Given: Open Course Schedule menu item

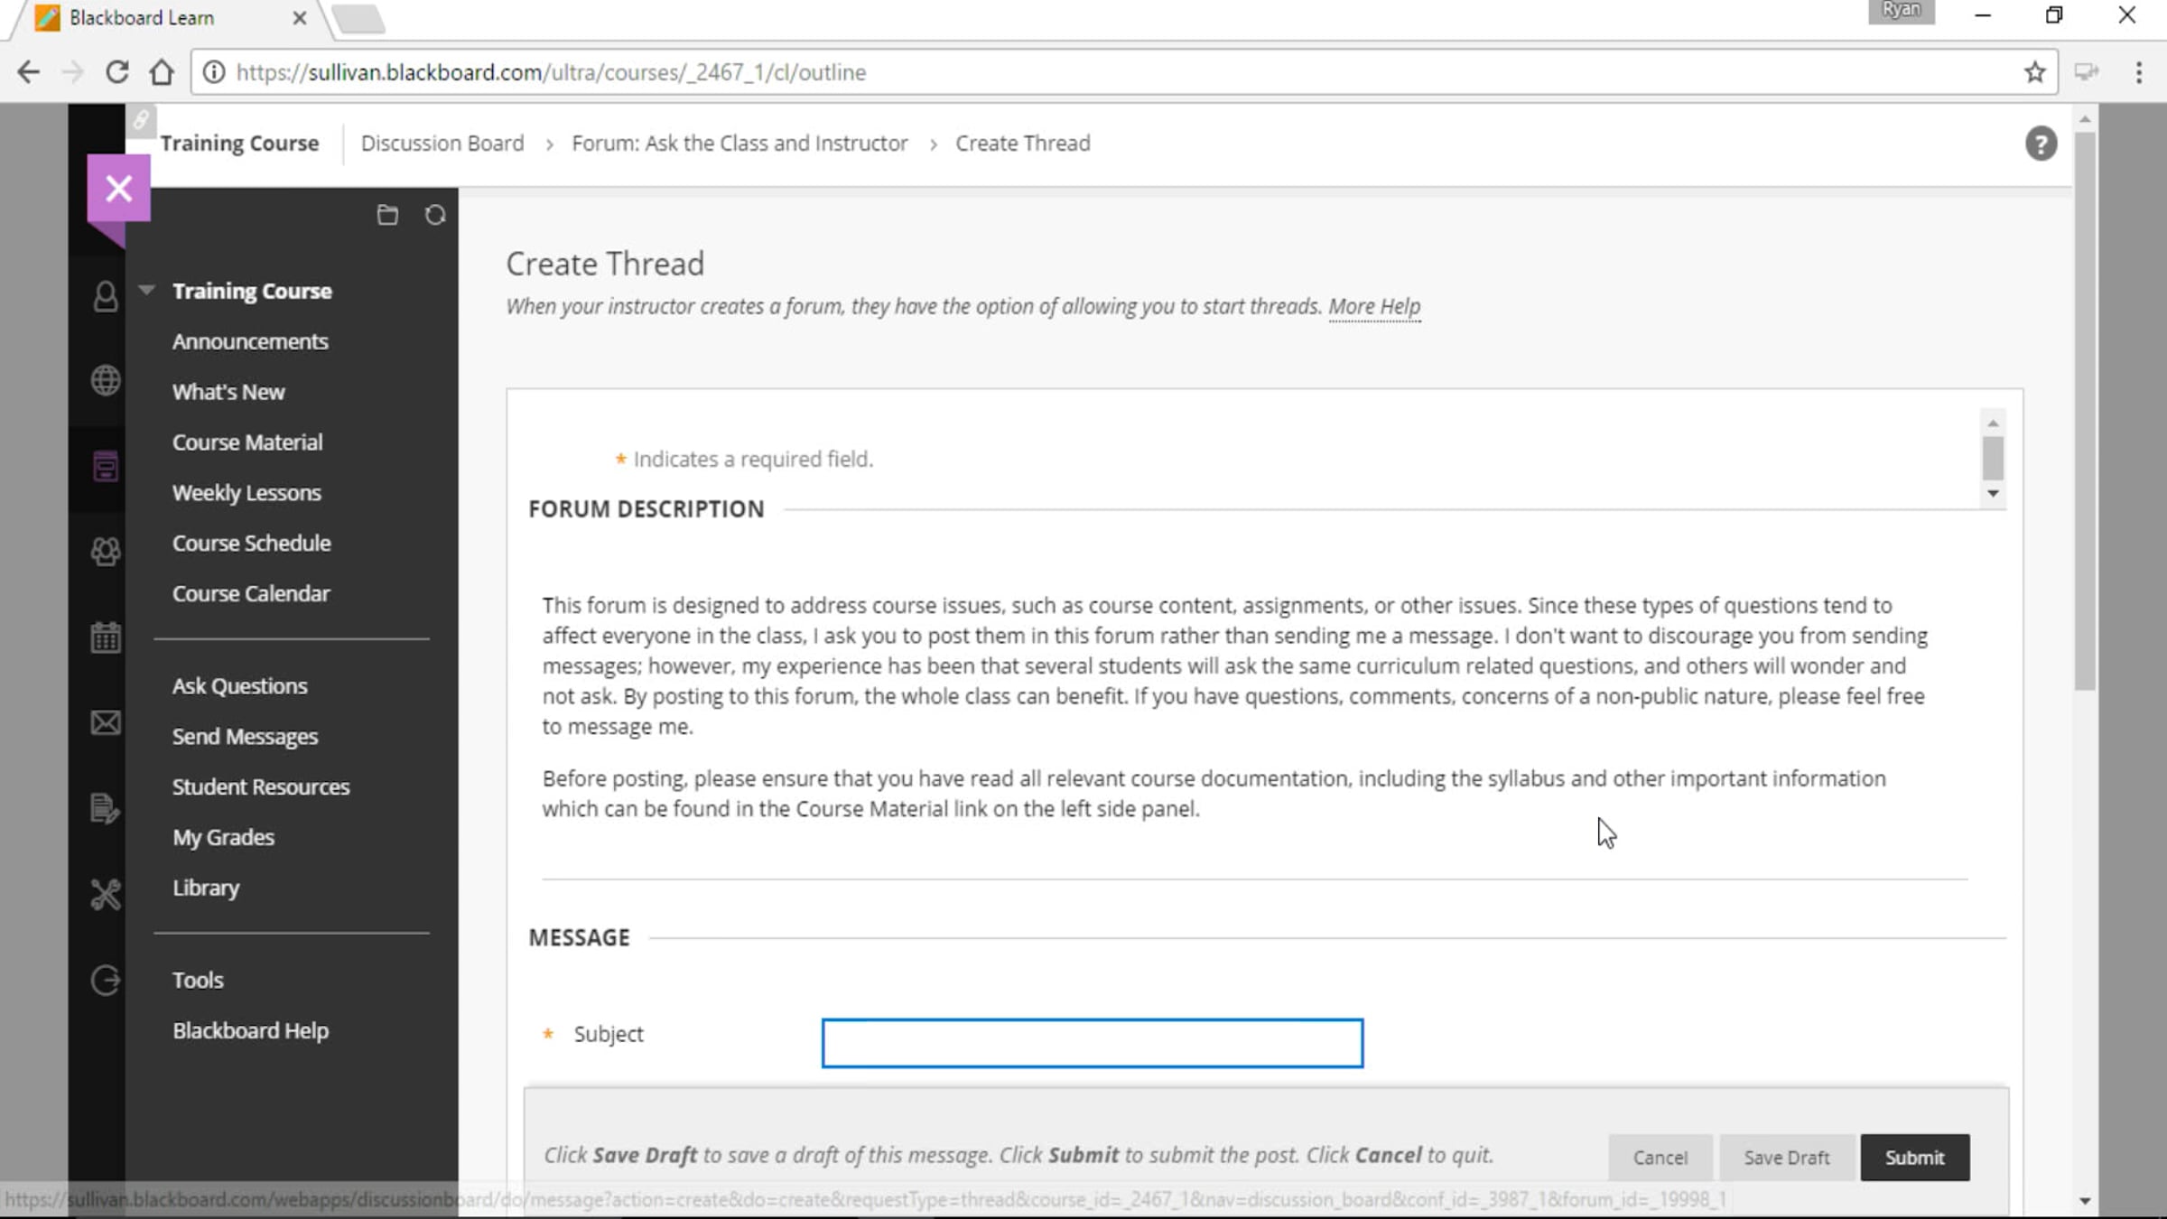Looking at the screenshot, I should [251, 544].
